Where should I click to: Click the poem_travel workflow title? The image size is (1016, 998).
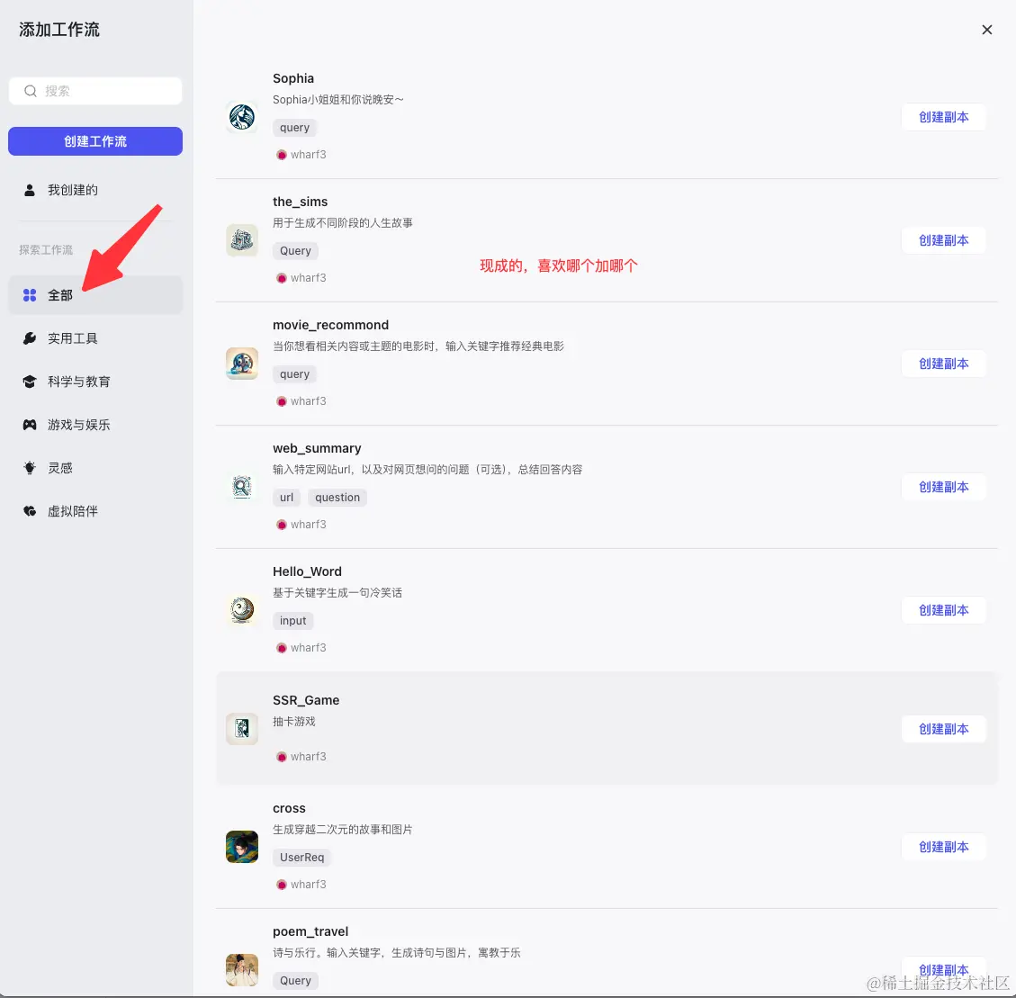[x=310, y=931]
